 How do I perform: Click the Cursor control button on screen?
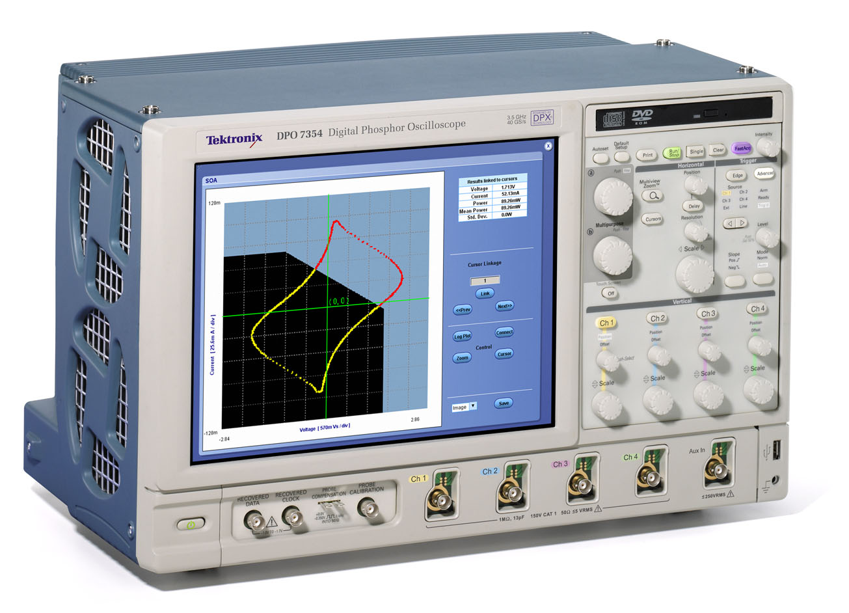tap(504, 354)
